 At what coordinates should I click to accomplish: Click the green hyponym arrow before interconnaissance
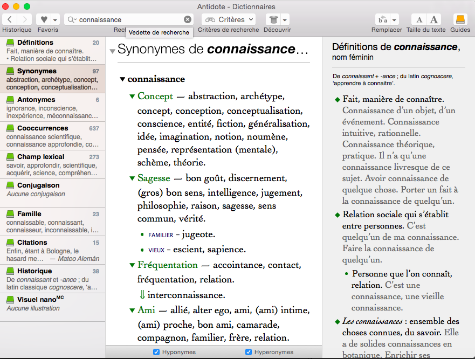tap(142, 295)
